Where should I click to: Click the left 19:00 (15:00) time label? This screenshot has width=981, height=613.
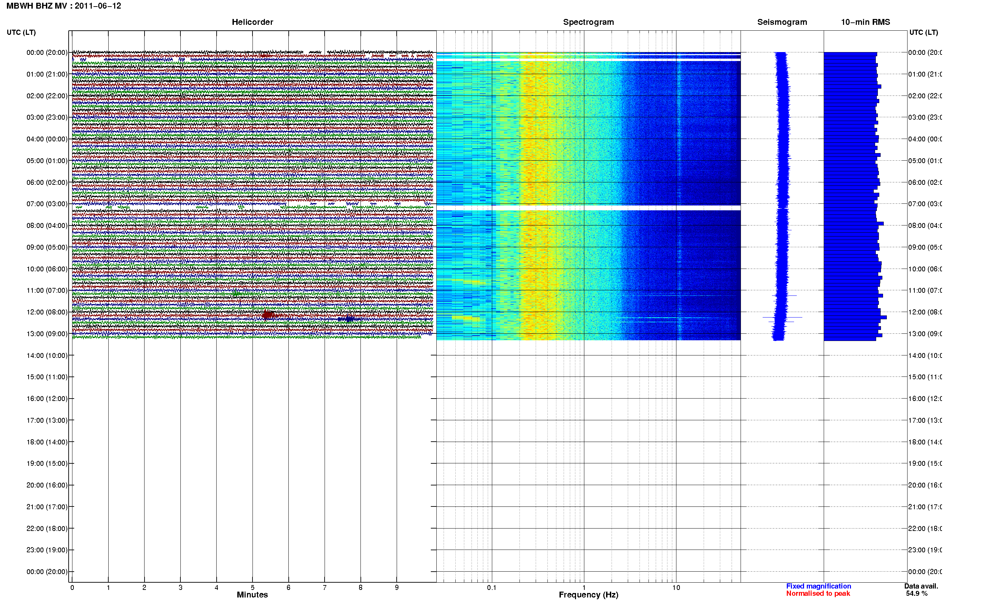click(47, 463)
